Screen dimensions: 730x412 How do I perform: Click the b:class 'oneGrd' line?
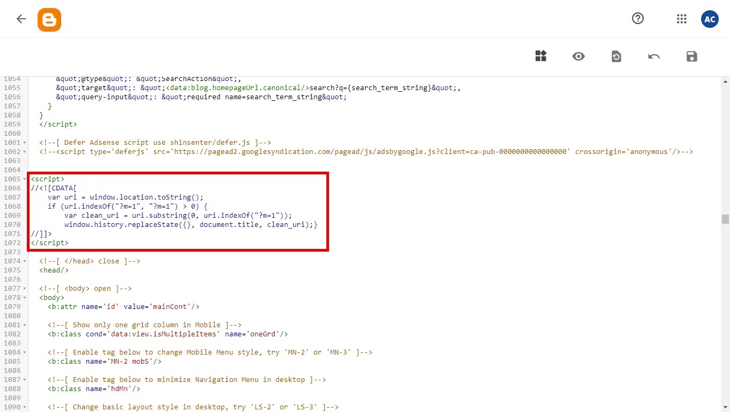pyautogui.click(x=168, y=334)
